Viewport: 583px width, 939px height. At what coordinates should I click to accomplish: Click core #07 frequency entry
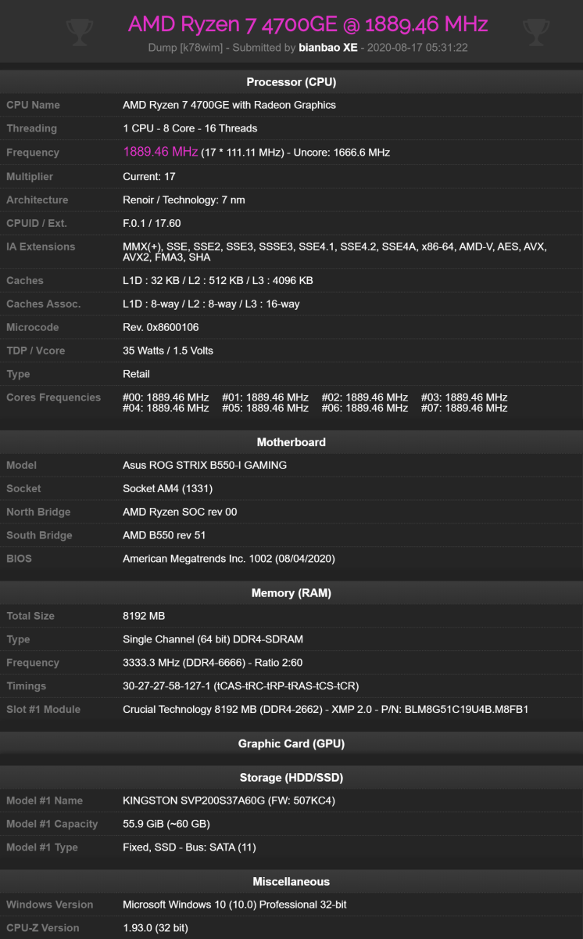(464, 408)
